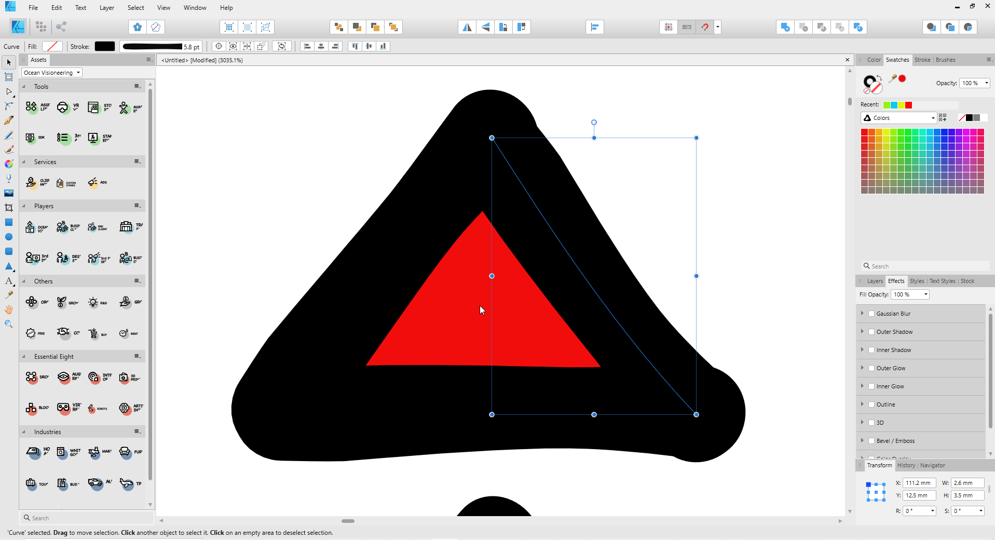Image resolution: width=995 pixels, height=540 pixels.
Task: Collapse the Tools assets category
Action: pyautogui.click(x=24, y=87)
